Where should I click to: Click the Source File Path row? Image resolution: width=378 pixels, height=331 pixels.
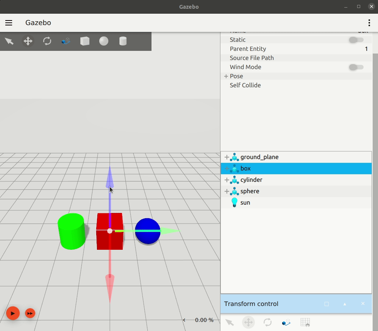[296, 58]
